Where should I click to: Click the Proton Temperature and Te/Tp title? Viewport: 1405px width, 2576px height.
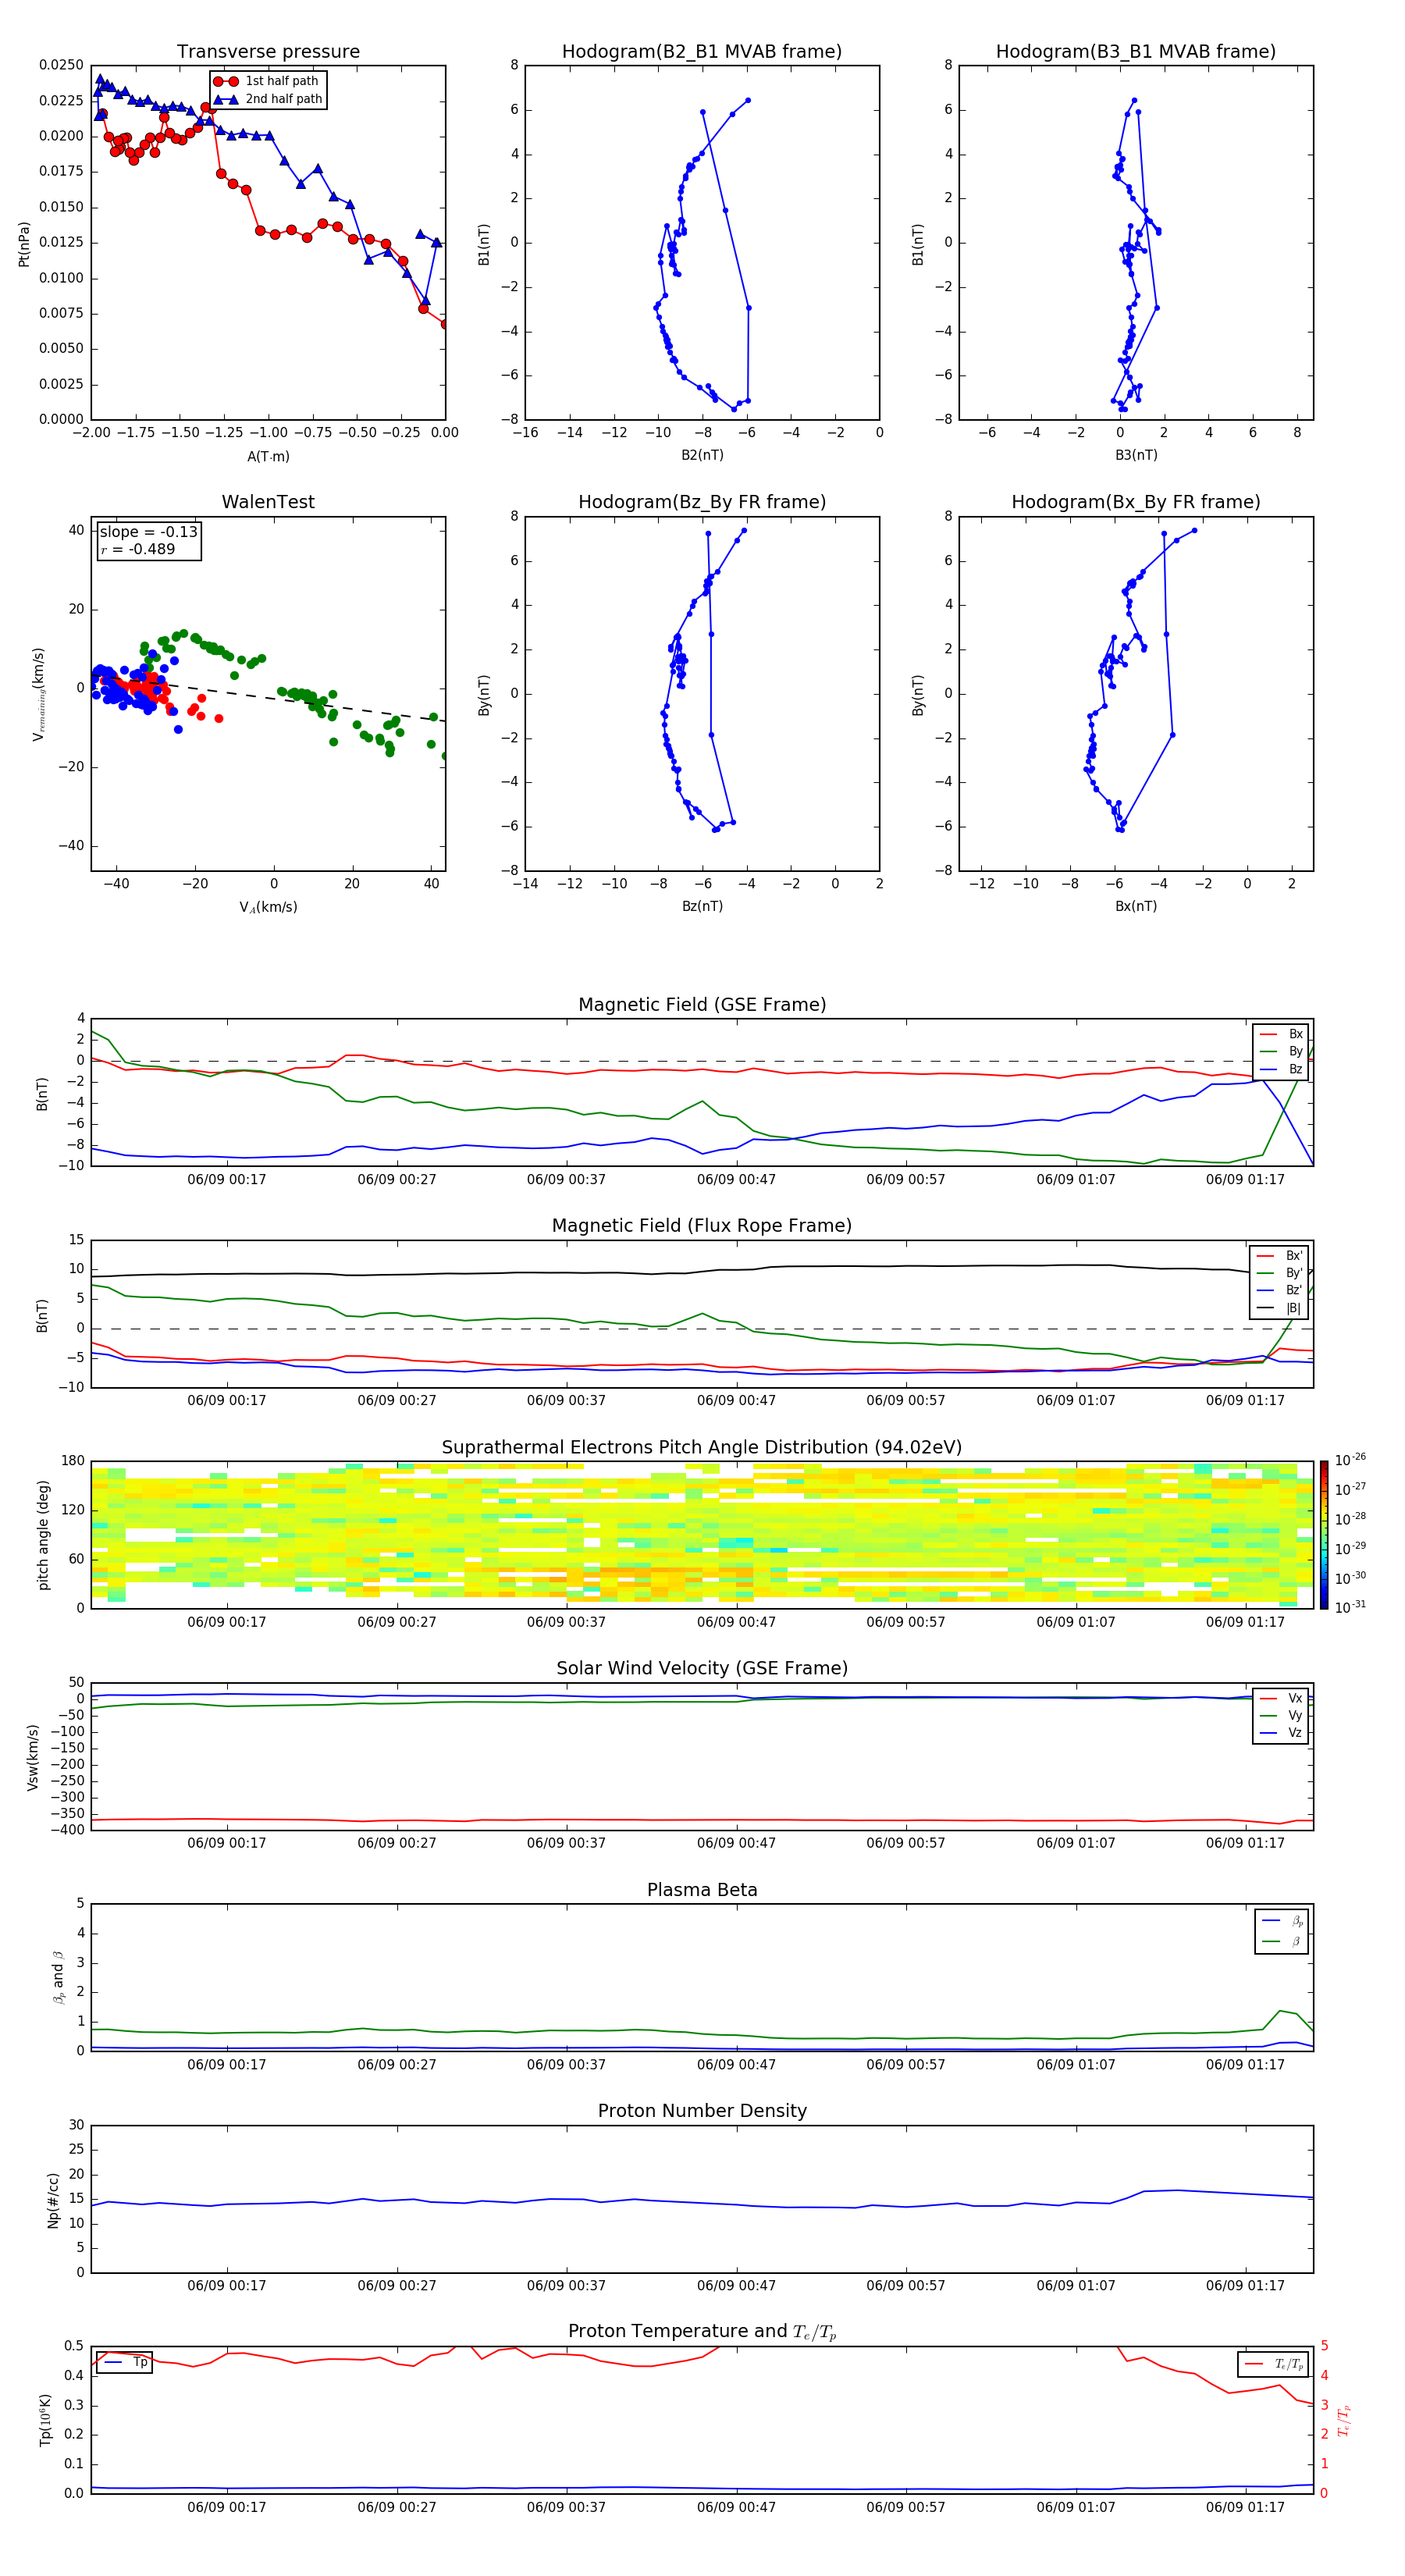coord(702,2332)
